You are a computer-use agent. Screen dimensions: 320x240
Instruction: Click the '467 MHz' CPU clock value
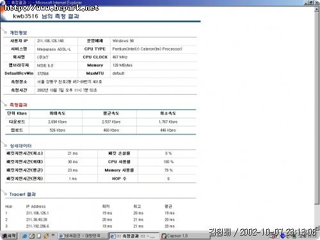(120, 57)
